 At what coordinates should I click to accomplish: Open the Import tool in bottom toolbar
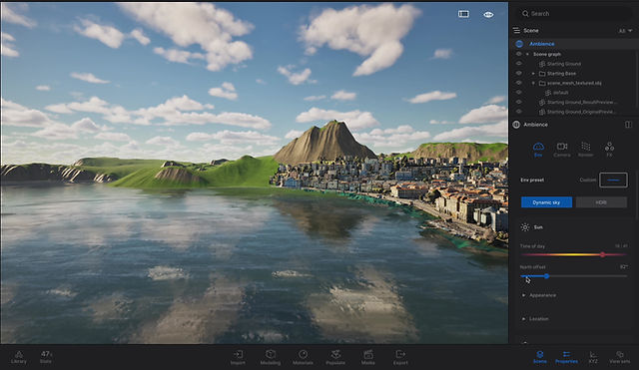[x=238, y=357]
